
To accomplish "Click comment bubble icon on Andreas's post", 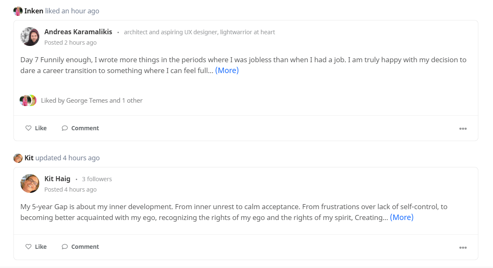I will (x=65, y=128).
